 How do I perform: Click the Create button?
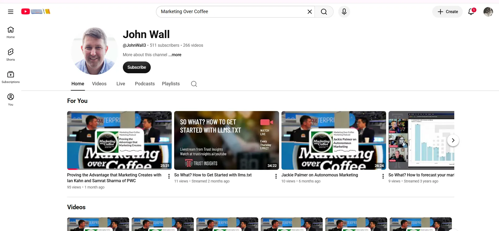447,12
